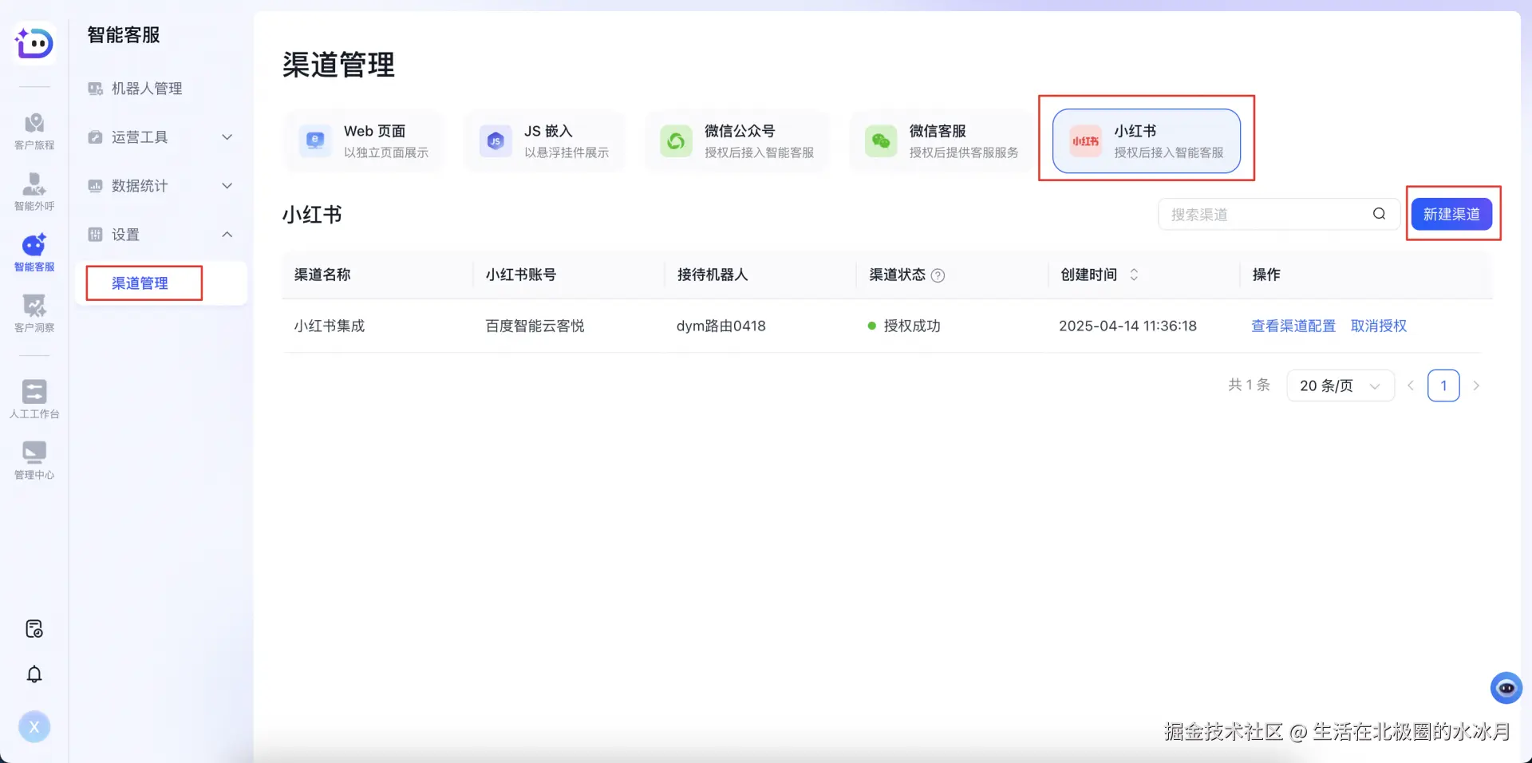Open 客户旅程 in the left rail
Screen dimensions: 1532x763
coord(34,131)
